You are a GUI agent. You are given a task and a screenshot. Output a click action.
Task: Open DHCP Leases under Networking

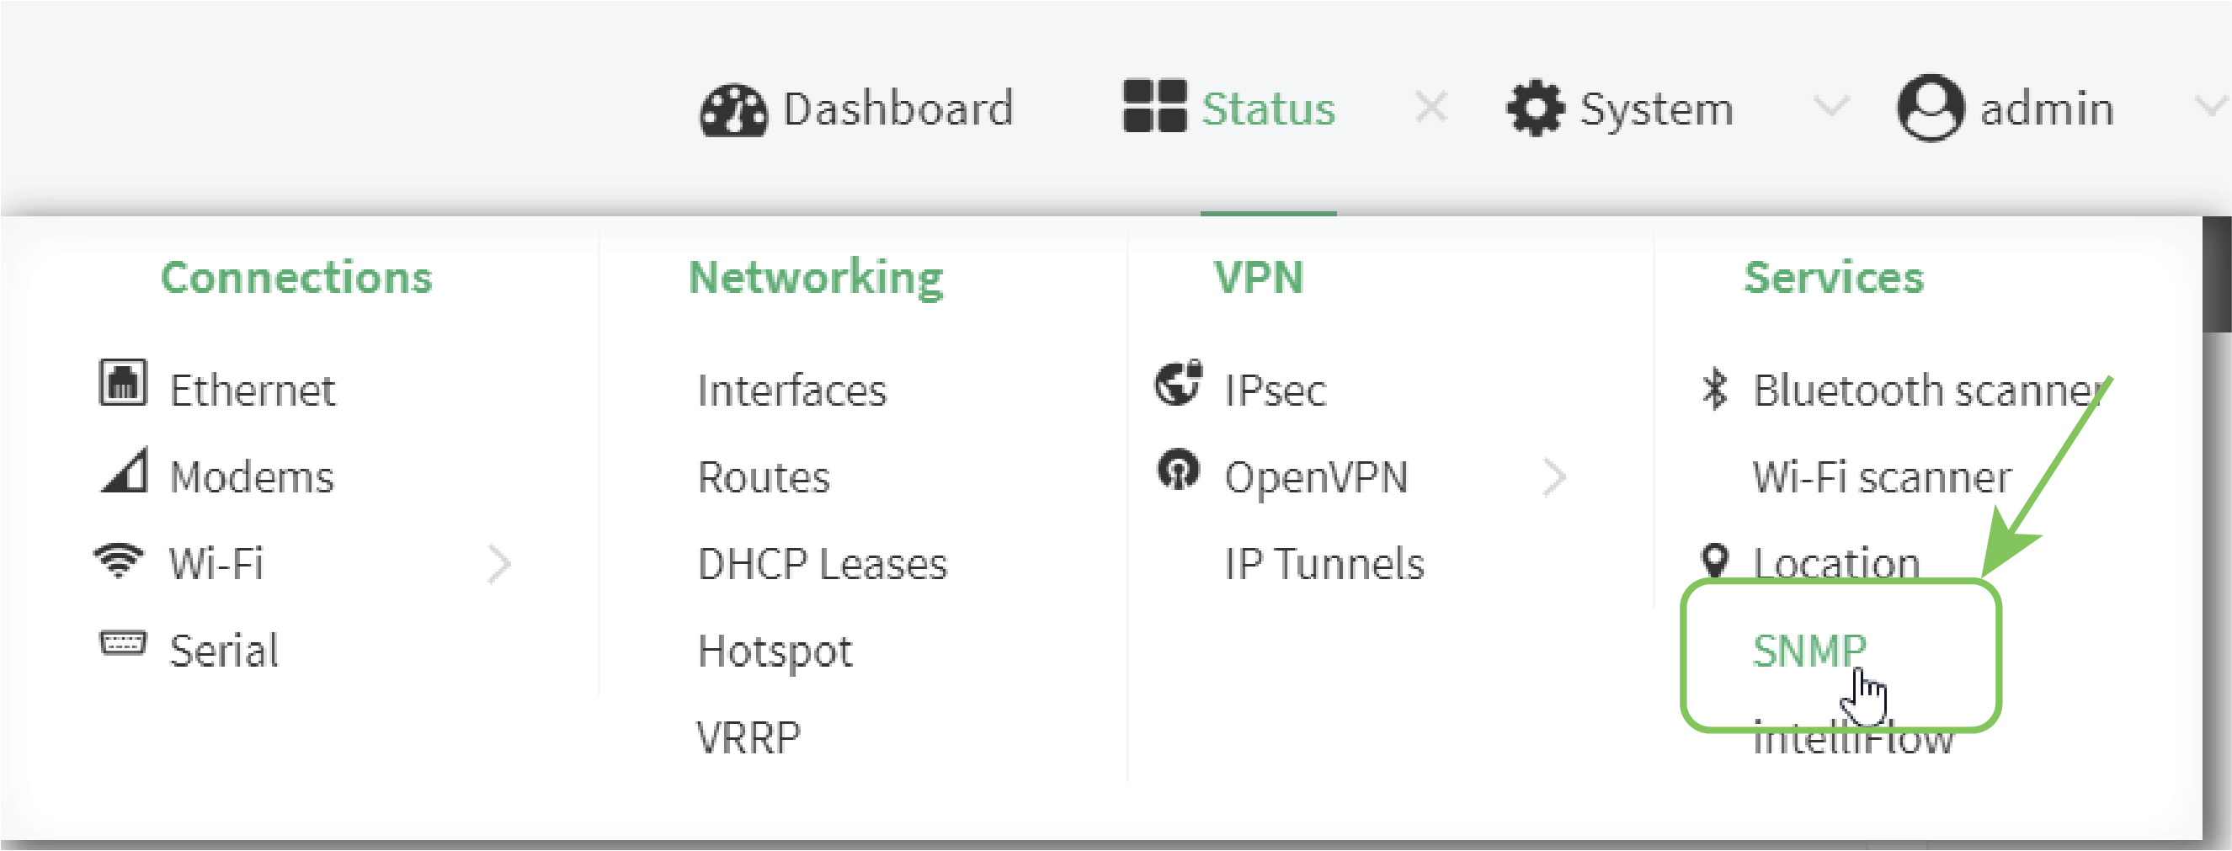pyautogui.click(x=823, y=564)
